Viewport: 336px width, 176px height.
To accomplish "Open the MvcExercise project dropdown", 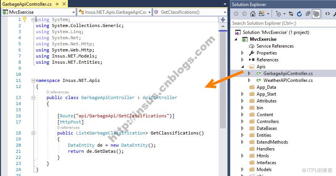I will pos(74,12).
